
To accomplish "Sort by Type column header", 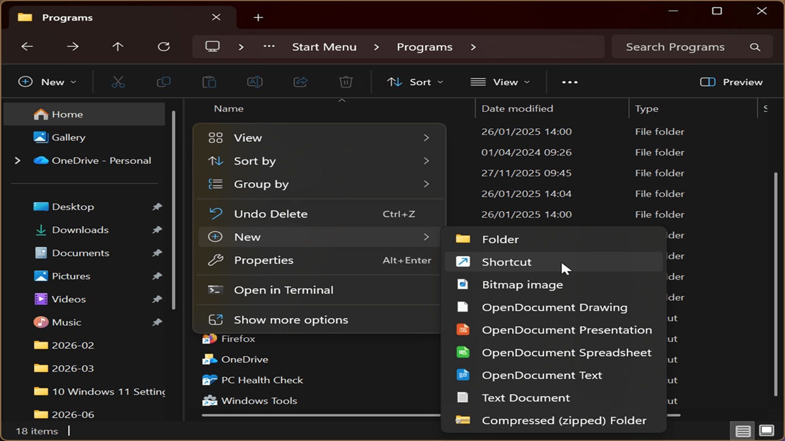I will coord(647,108).
